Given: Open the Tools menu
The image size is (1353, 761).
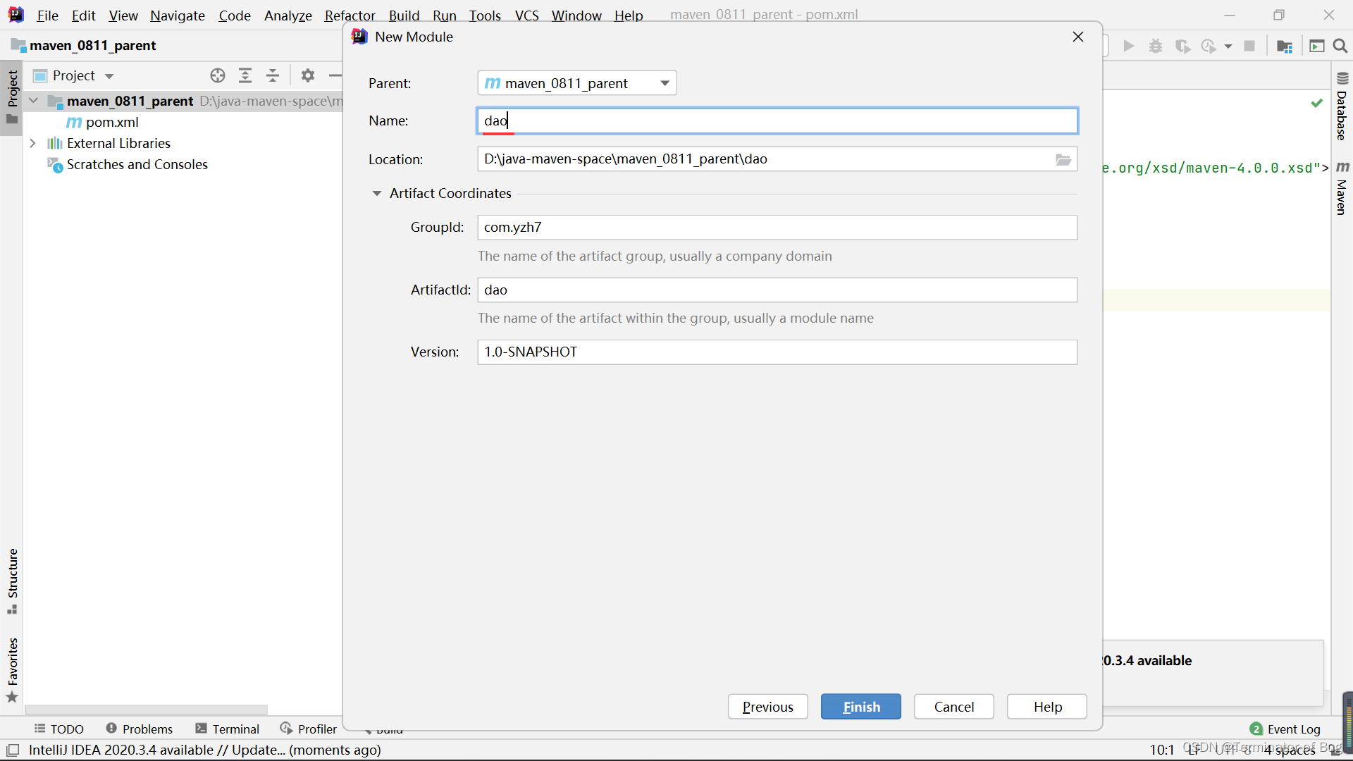Looking at the screenshot, I should tap(485, 16).
